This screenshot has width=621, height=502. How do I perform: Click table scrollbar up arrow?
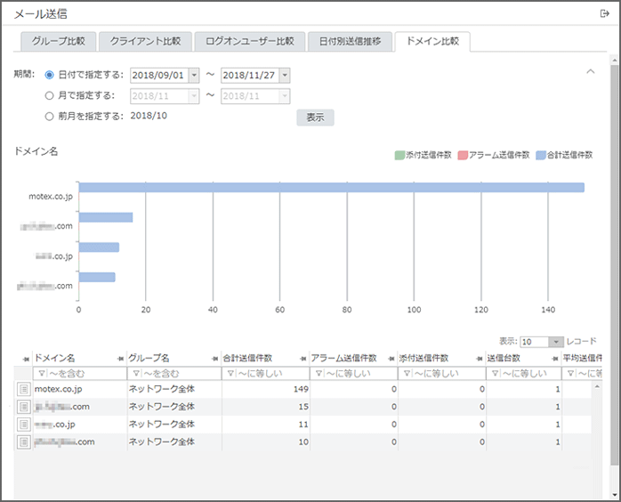point(597,386)
